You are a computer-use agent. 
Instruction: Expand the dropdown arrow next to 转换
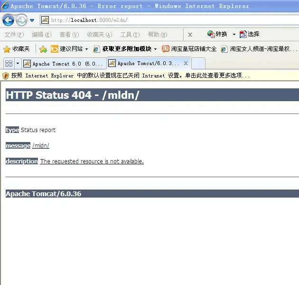[x=234, y=34]
